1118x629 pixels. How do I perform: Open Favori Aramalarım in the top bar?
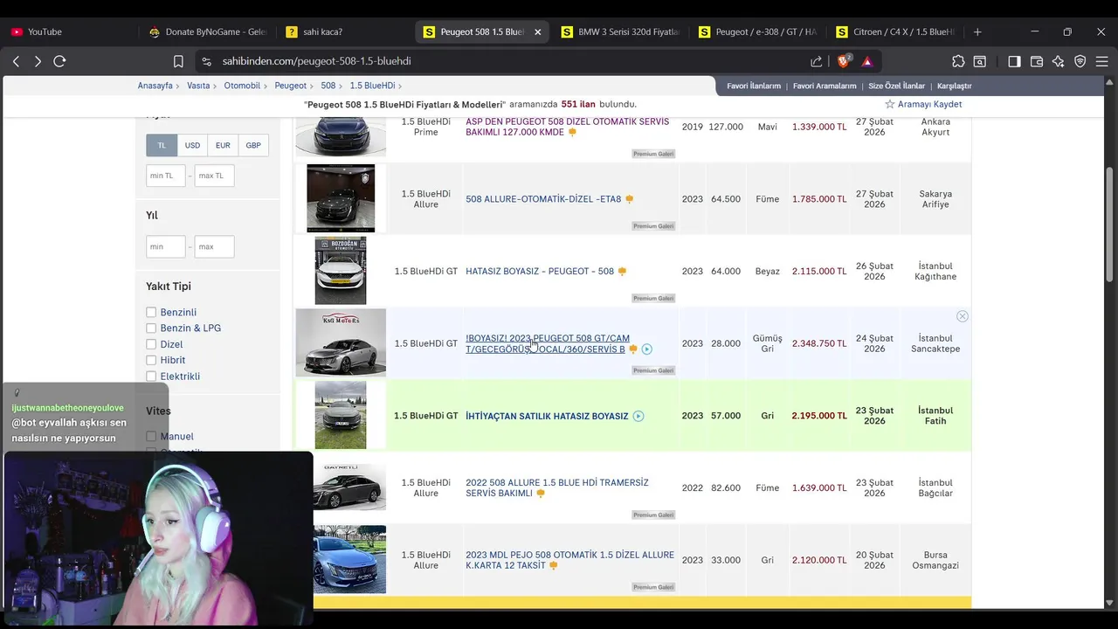825,86
